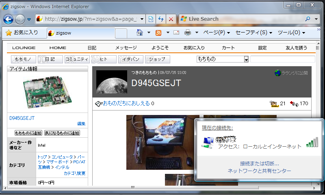Open 設定 in site navigation
The width and height of the screenshot is (325, 195).
click(x=262, y=48)
